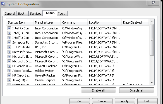The height and width of the screenshot is (104, 163).
Task: Click the Enable all button
Action: 99,90
